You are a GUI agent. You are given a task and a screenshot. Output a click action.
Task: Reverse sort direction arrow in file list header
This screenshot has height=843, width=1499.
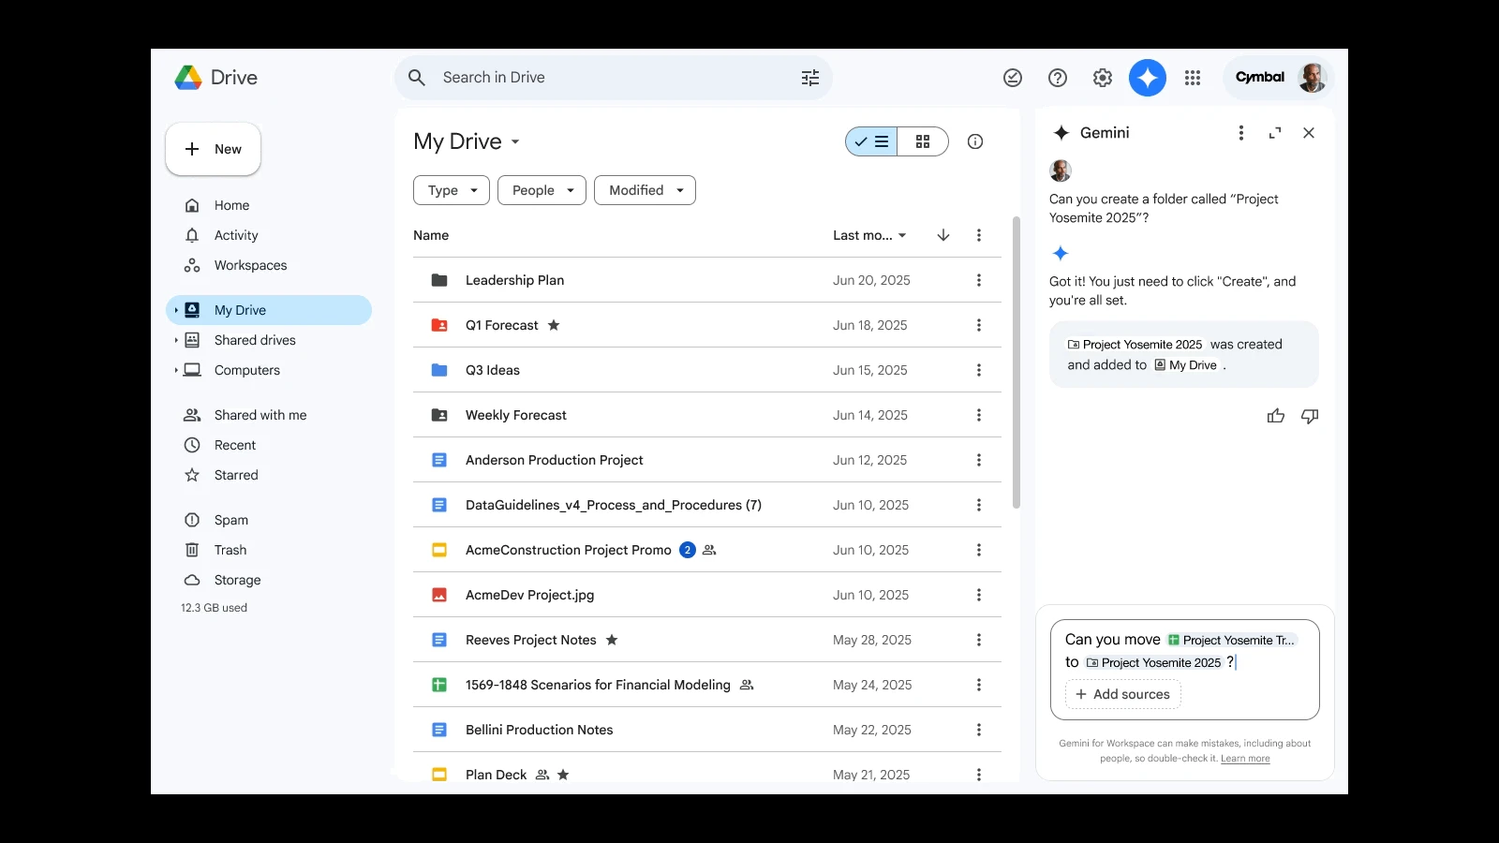click(x=943, y=235)
